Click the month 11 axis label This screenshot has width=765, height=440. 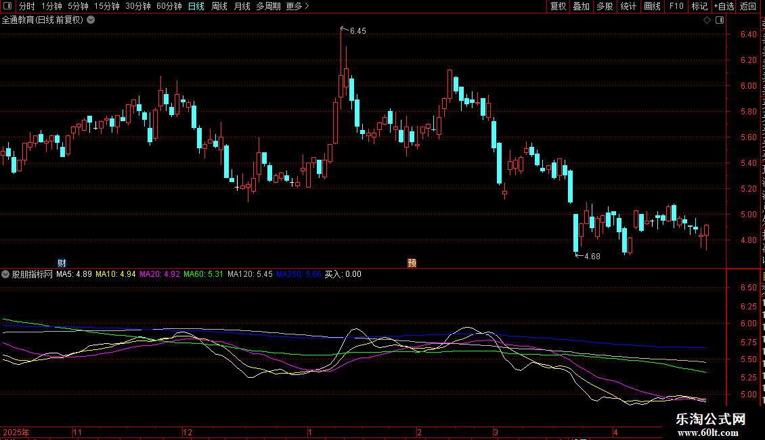[78, 432]
